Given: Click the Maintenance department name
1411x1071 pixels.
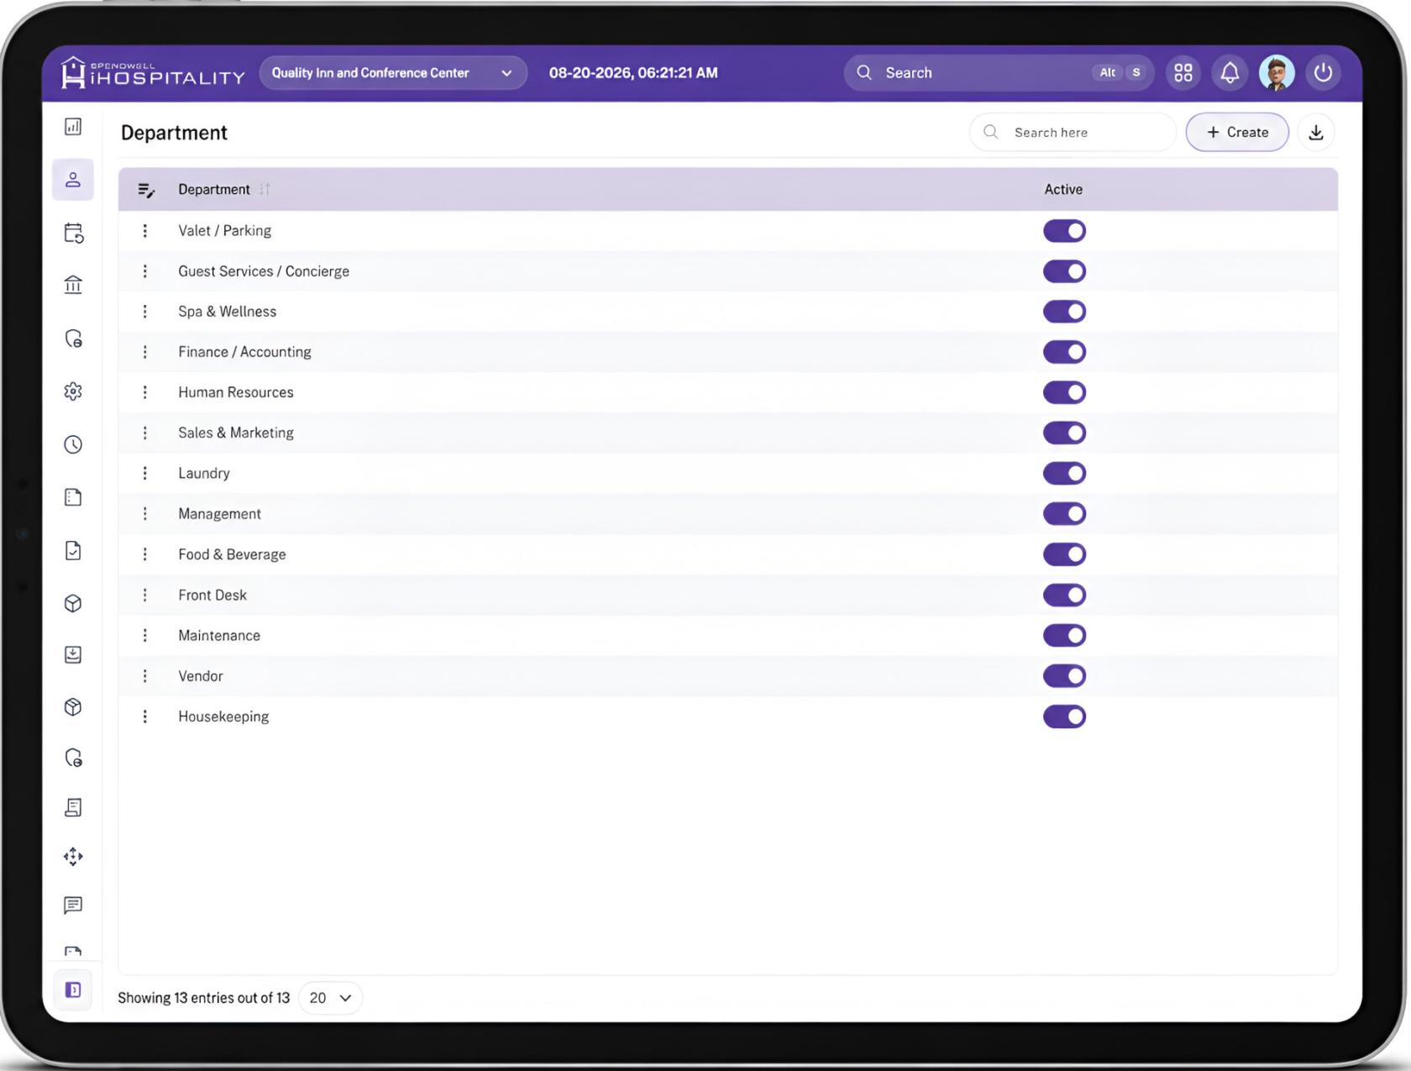Looking at the screenshot, I should coord(219,636).
